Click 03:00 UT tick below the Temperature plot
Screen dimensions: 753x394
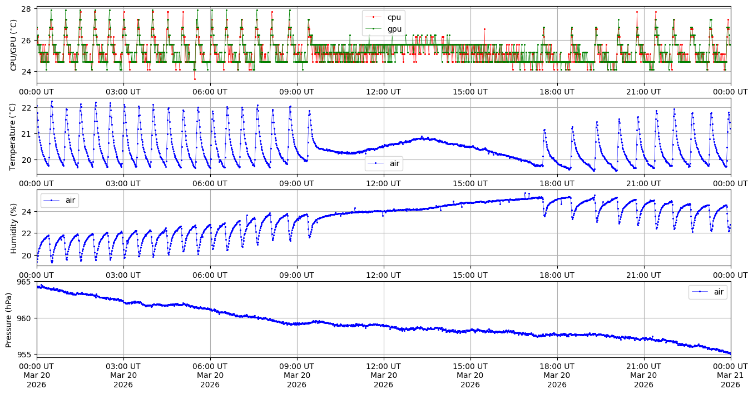pos(123,183)
